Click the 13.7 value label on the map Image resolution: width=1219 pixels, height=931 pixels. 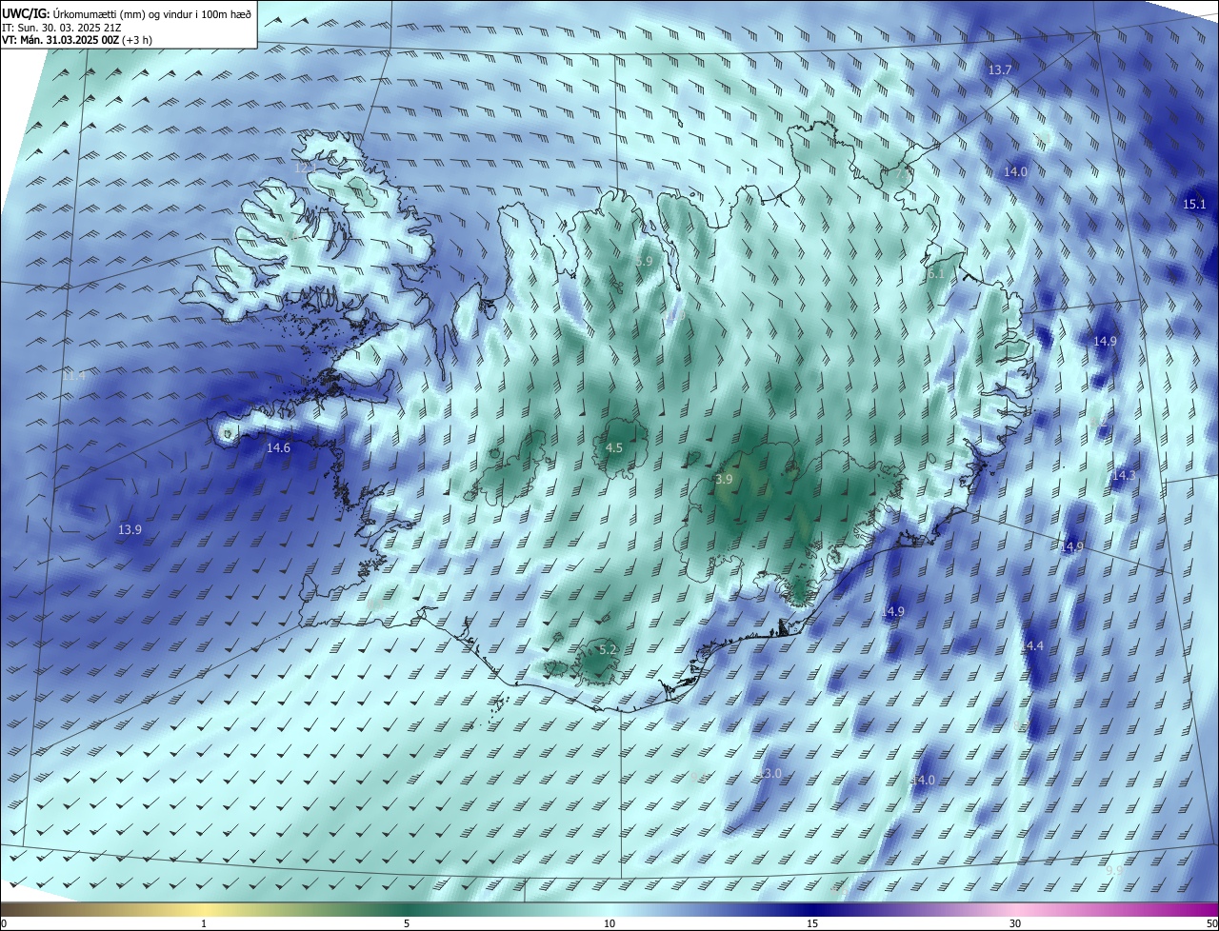coord(1000,70)
